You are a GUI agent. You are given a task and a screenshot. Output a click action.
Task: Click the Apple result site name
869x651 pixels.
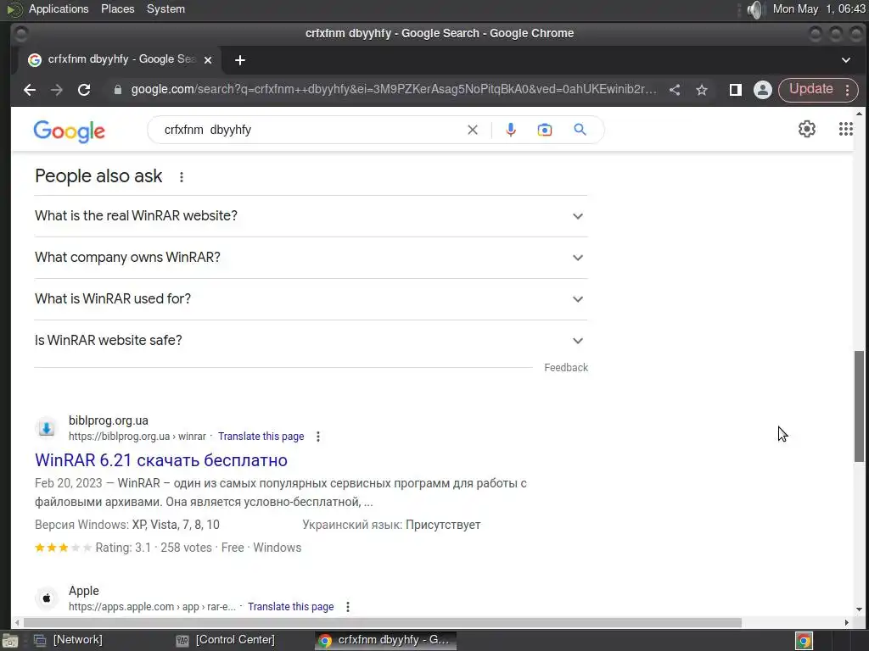pyautogui.click(x=84, y=591)
